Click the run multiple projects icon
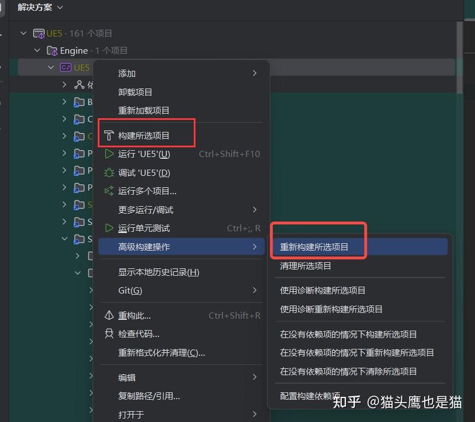Screen dimensions: 475x422 click(x=108, y=190)
